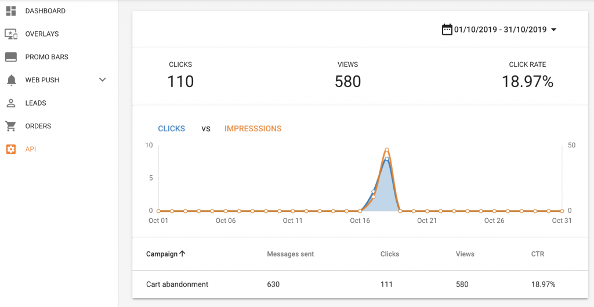Sort table by Messages sent column
The image size is (594, 307).
[x=291, y=254]
